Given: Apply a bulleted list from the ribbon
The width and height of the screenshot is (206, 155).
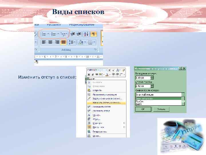Looking at the screenshot, I should (x=44, y=34).
